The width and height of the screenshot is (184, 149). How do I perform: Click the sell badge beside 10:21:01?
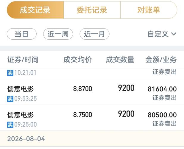[x=10, y=73]
